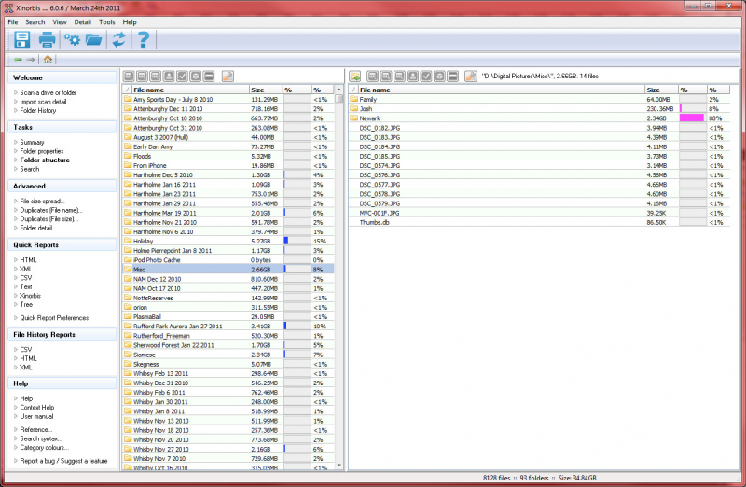The height and width of the screenshot is (487, 746).
Task: Go forward with the grey right arrow
Action: tap(31, 60)
